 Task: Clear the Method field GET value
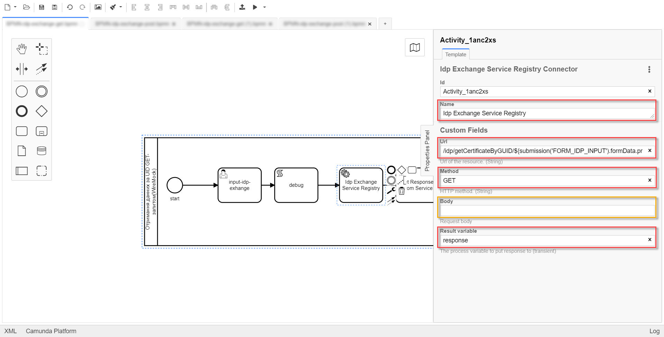650,180
